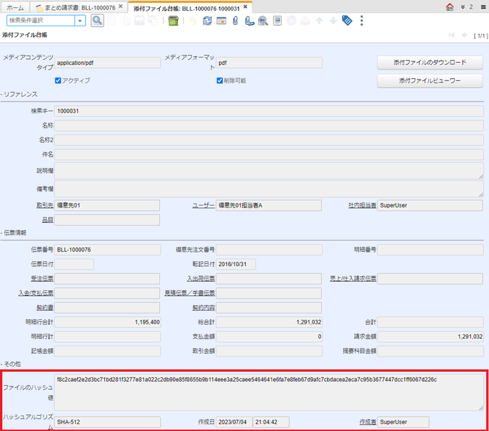Open attachments with the single paperclip icon

[235, 20]
